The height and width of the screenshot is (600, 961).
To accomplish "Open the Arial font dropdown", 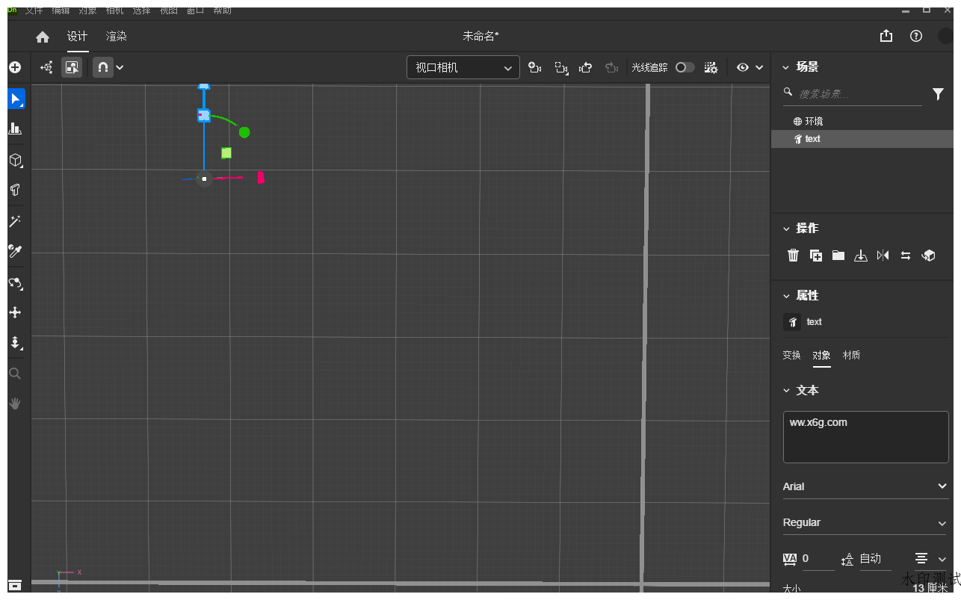I will (x=866, y=486).
